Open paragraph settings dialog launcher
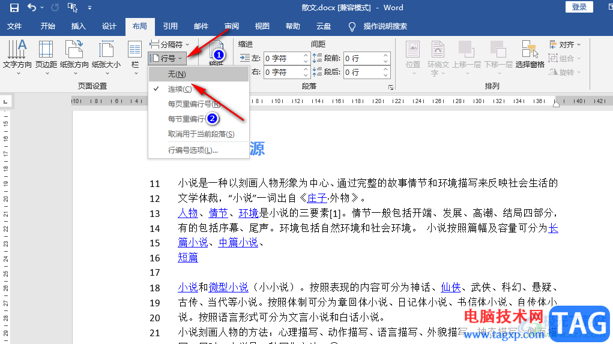Screen dimensions: 613x344 (390, 87)
